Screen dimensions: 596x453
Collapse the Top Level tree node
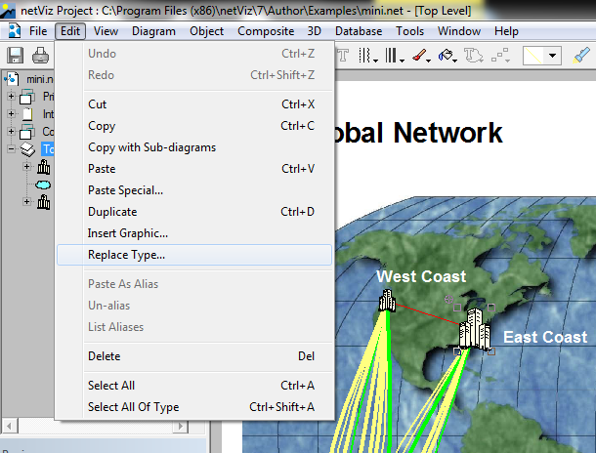(12, 149)
